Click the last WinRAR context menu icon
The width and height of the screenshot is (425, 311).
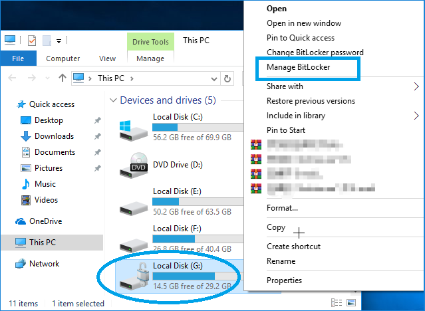pos(256,188)
